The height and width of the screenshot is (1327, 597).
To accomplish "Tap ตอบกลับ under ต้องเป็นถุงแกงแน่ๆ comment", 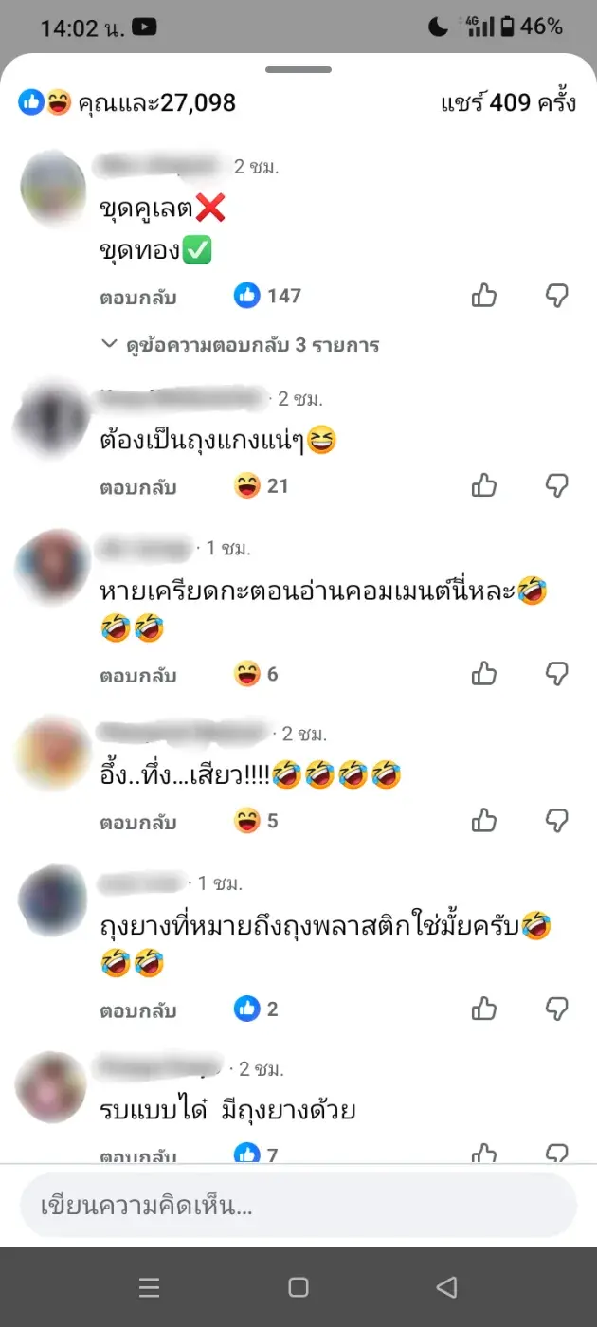I will (x=138, y=487).
